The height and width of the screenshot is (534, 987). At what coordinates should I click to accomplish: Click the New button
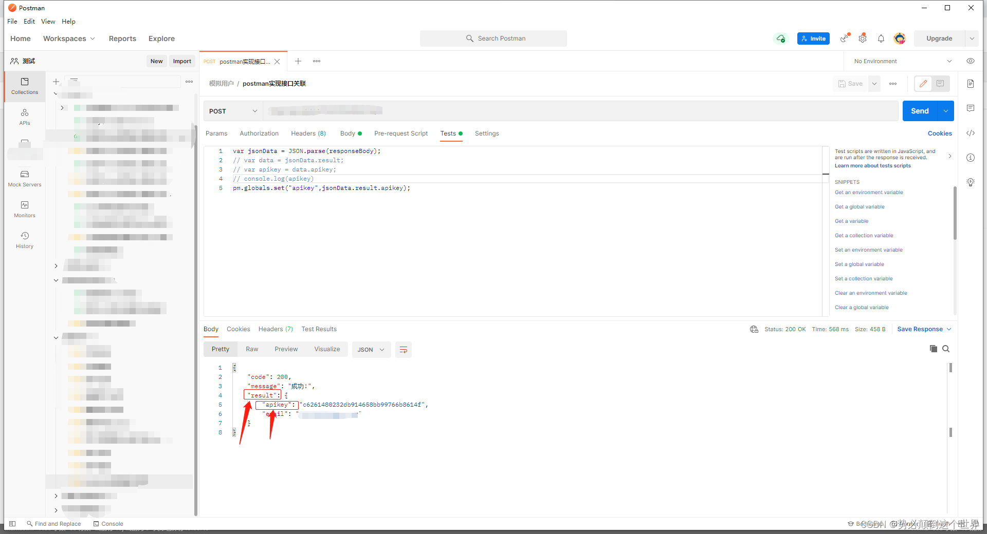coord(156,61)
